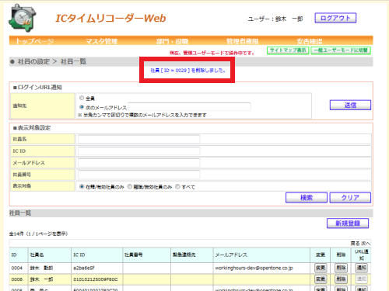Click the ID cell 0004

click(16, 268)
